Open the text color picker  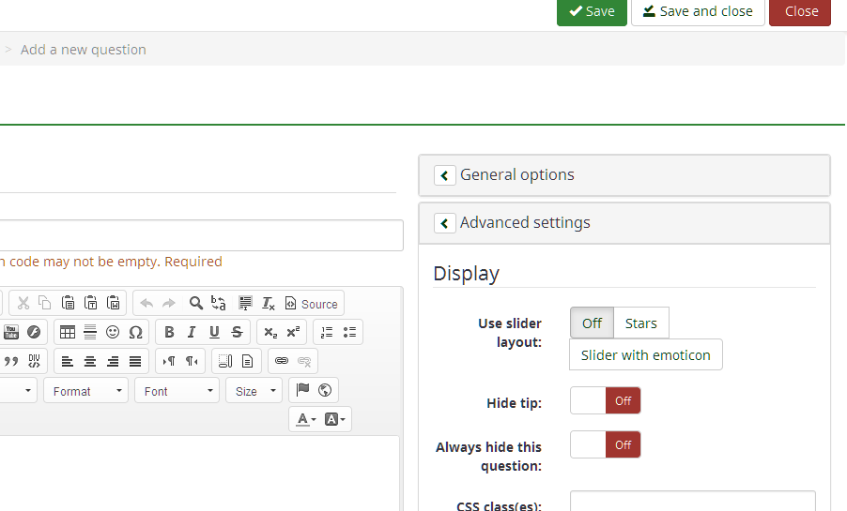point(306,419)
